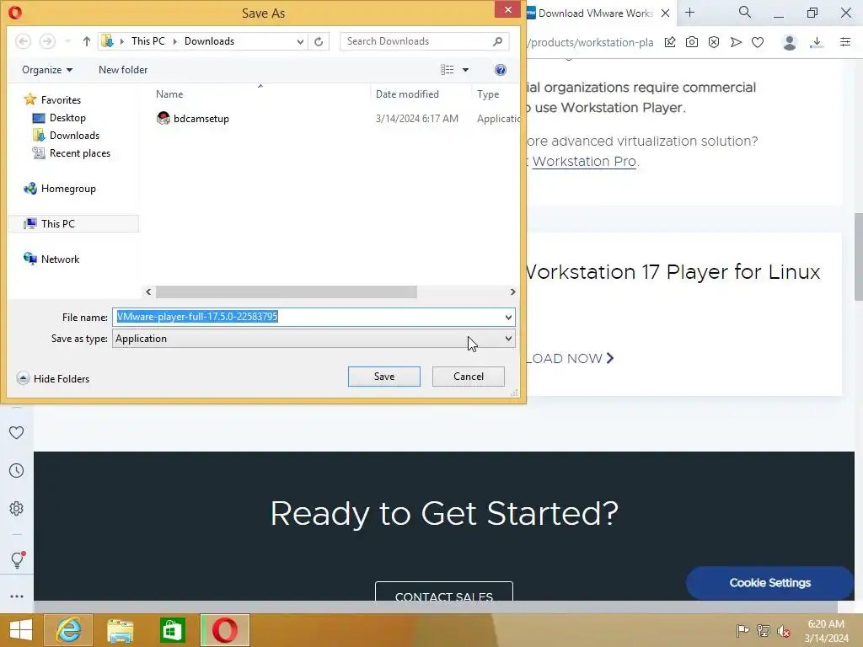The height and width of the screenshot is (647, 863).
Task: Expand the Organize menu
Action: pyautogui.click(x=47, y=70)
